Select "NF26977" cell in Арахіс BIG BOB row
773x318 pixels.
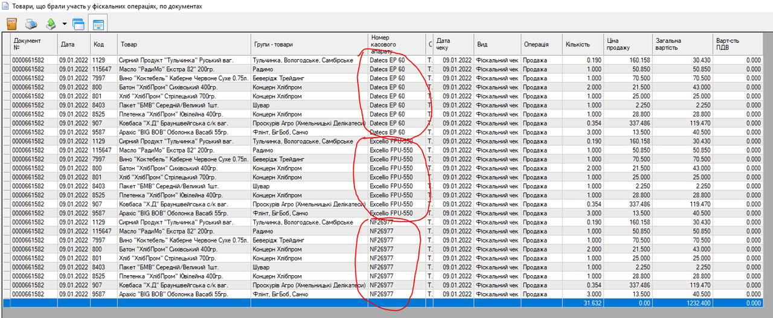click(x=397, y=294)
